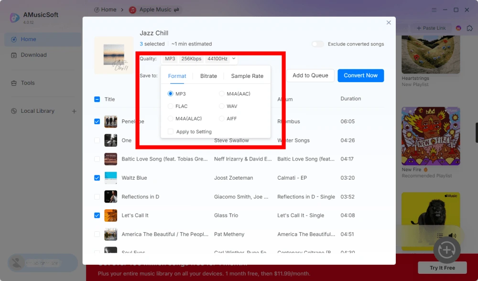Viewport: 478px width, 281px height.
Task: Click the Pat Metheny artist text
Action: [229, 234]
